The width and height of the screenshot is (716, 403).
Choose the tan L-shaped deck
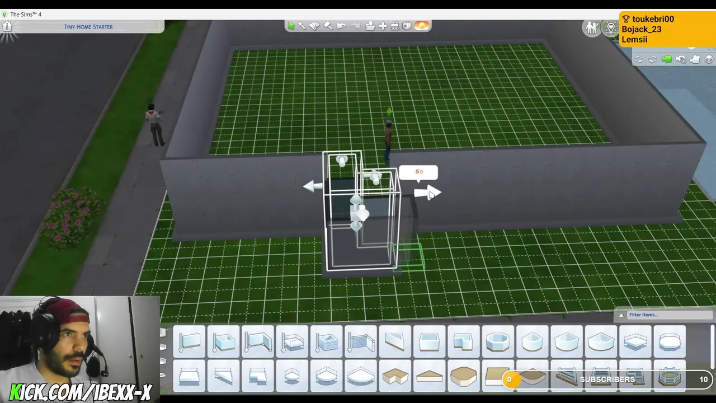point(395,376)
